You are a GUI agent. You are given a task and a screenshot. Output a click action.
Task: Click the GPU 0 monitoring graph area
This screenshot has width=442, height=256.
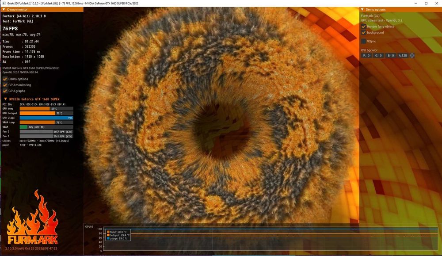[270, 239]
